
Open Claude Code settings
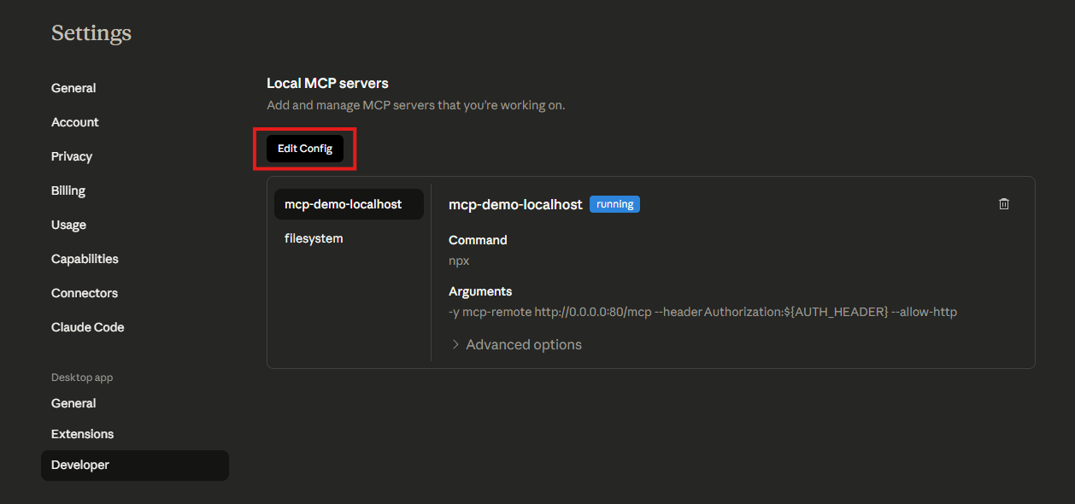(x=87, y=327)
